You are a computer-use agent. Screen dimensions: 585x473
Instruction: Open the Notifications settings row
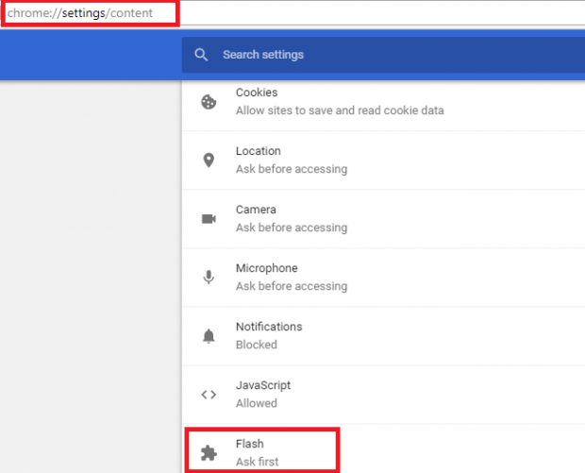coord(383,336)
